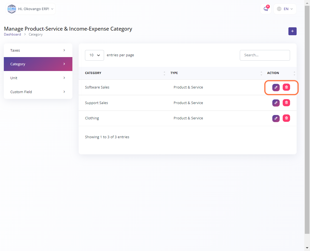This screenshot has height=251, width=310.
Task: Delete the Support Sales row
Action: pos(286,103)
